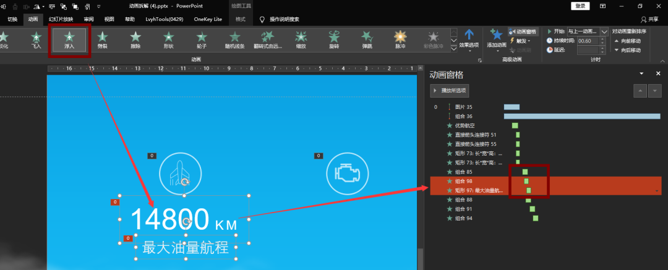Switch to the 切换 transitions tab
Image resolution: width=668 pixels, height=270 pixels.
pyautogui.click(x=13, y=19)
